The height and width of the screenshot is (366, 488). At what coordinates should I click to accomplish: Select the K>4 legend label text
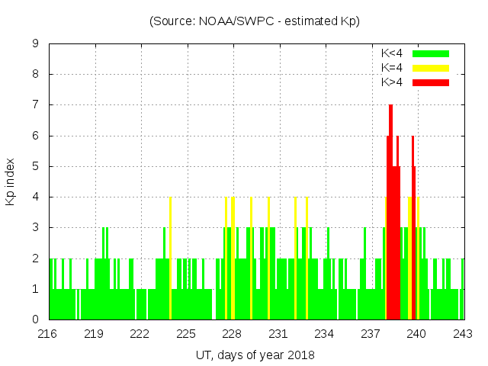tap(393, 82)
